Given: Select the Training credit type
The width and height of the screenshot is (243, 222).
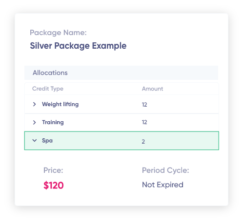Looking at the screenshot, I should pos(53,122).
